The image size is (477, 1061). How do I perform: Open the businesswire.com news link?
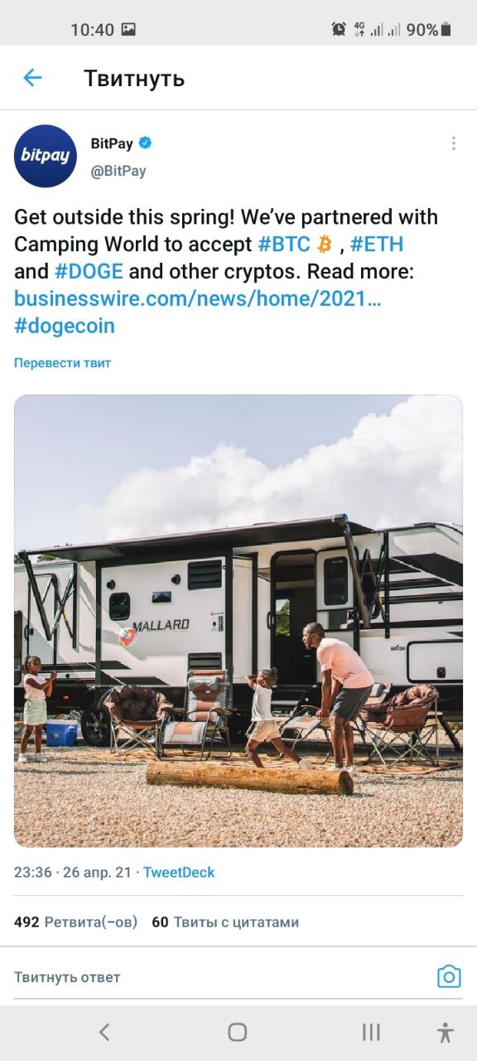(198, 298)
